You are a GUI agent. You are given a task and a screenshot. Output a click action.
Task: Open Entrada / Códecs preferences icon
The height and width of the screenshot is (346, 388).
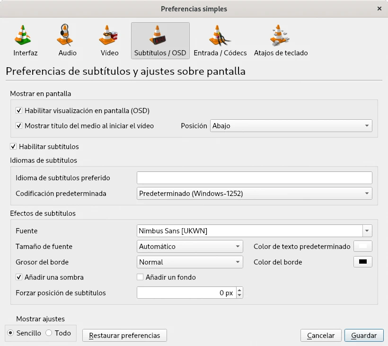(219, 35)
